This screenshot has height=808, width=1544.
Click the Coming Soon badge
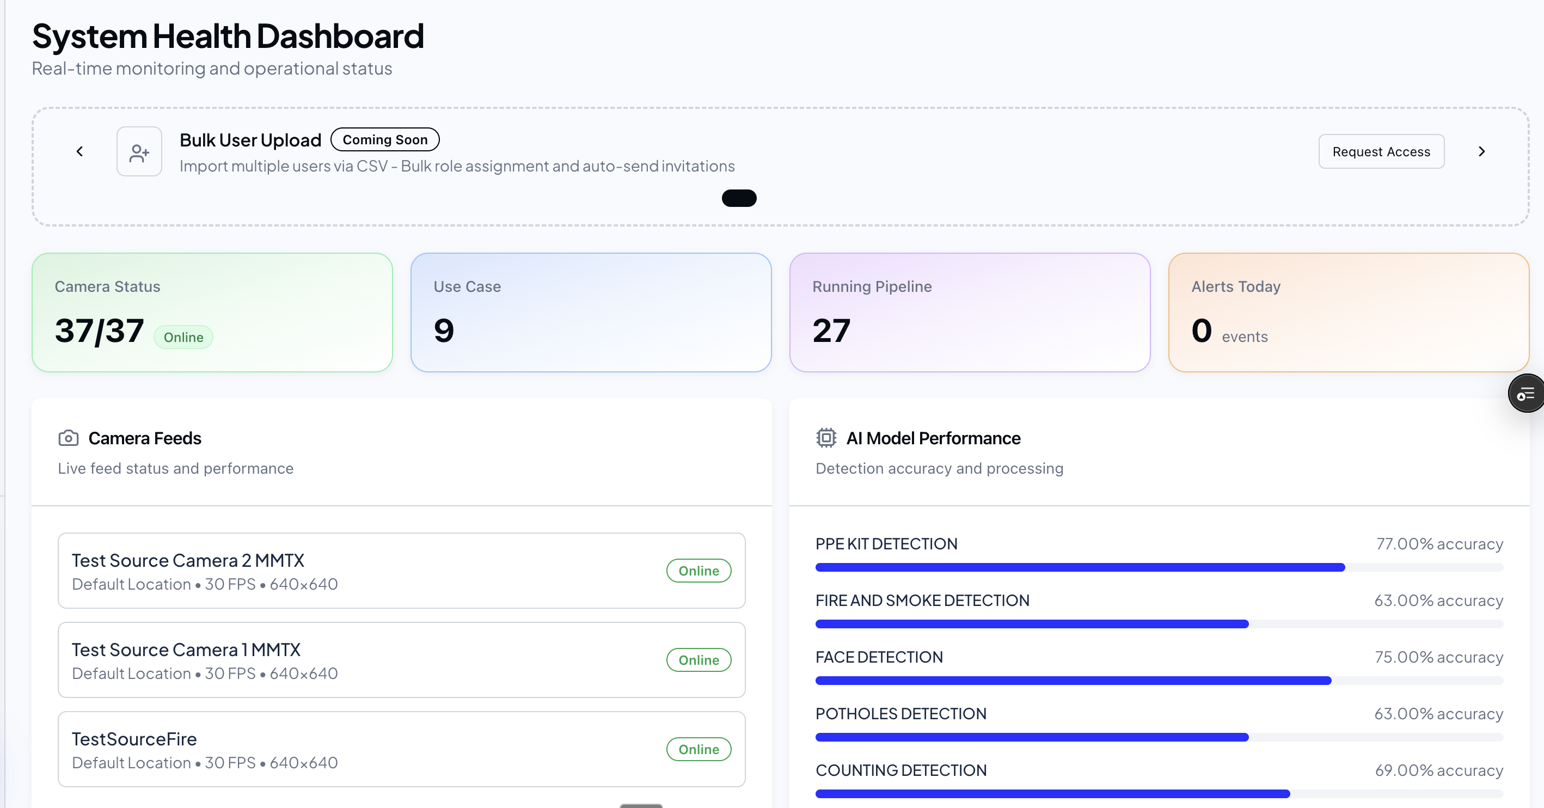pos(385,140)
